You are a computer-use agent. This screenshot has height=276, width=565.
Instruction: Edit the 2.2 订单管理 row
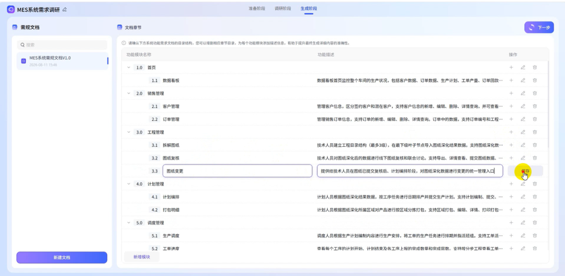[523, 119]
